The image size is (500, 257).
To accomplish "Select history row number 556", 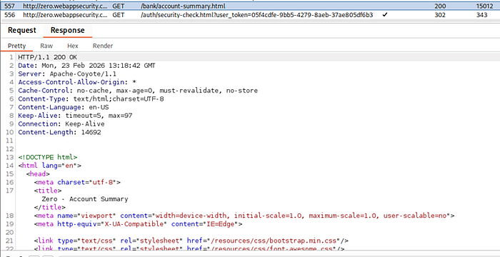I will coord(250,15).
